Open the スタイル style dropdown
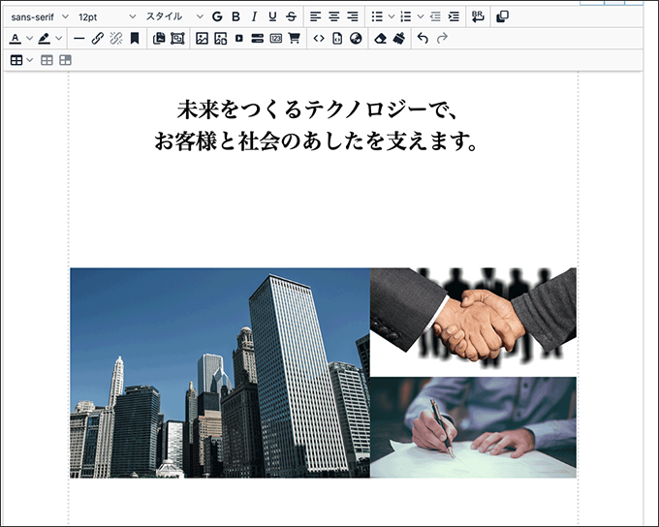The width and height of the screenshot is (659, 527). tap(174, 16)
